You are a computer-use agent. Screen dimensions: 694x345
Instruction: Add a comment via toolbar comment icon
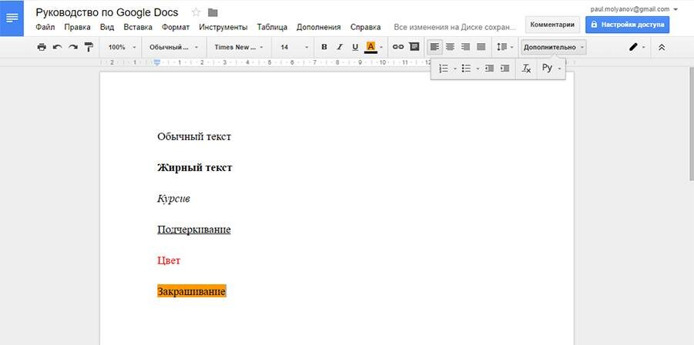point(414,47)
